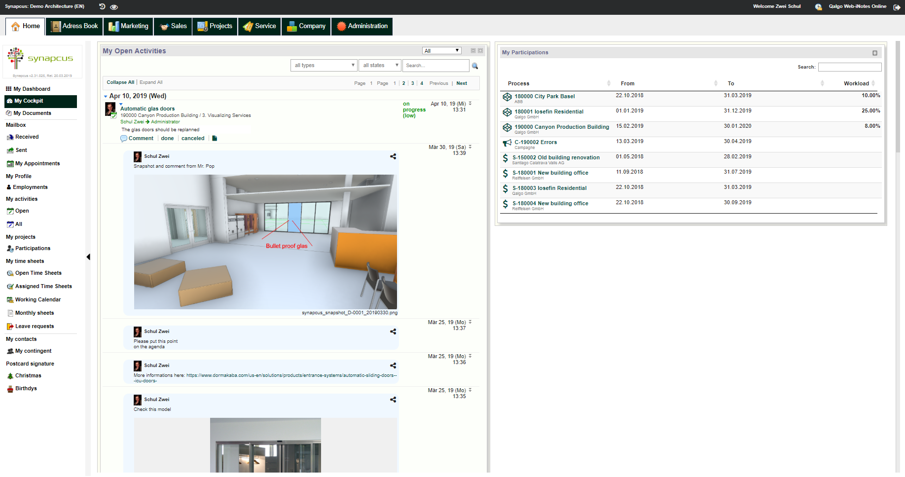The width and height of the screenshot is (905, 477).
Task: Click Expand All link
Action: [151, 82]
